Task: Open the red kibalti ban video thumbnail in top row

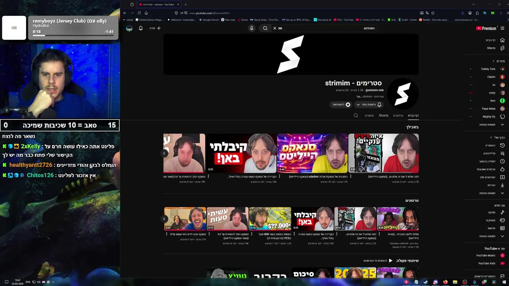Action: [241, 153]
